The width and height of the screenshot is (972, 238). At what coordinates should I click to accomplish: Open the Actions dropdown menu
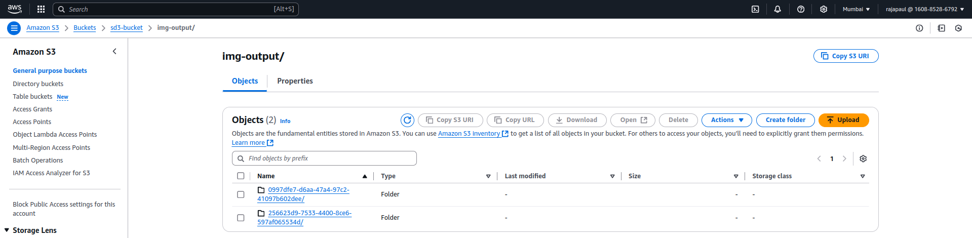coord(727,120)
